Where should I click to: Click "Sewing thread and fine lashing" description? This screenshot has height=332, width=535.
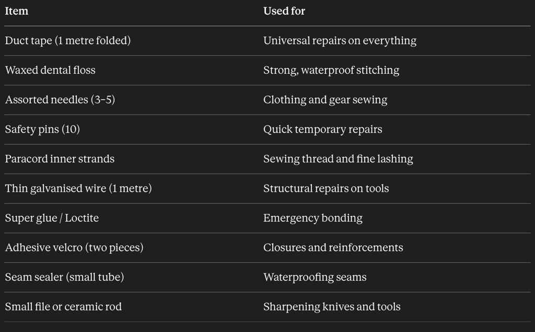tap(338, 159)
